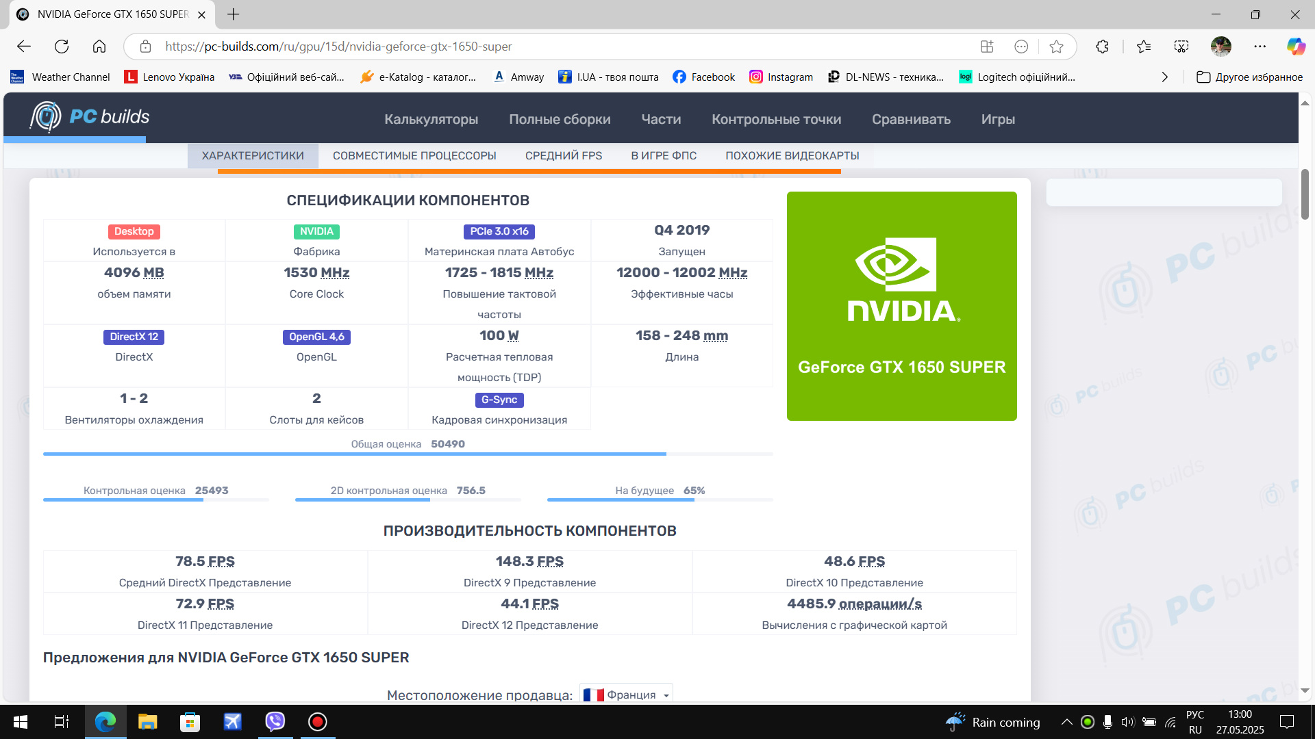Open the Microsoft Store taskbar icon
Viewport: 1315px width, 739px height.
[x=190, y=722]
